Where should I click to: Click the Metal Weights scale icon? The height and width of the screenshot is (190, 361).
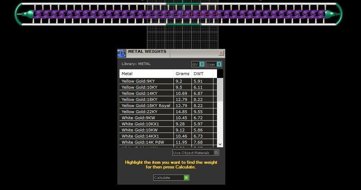coord(122,53)
